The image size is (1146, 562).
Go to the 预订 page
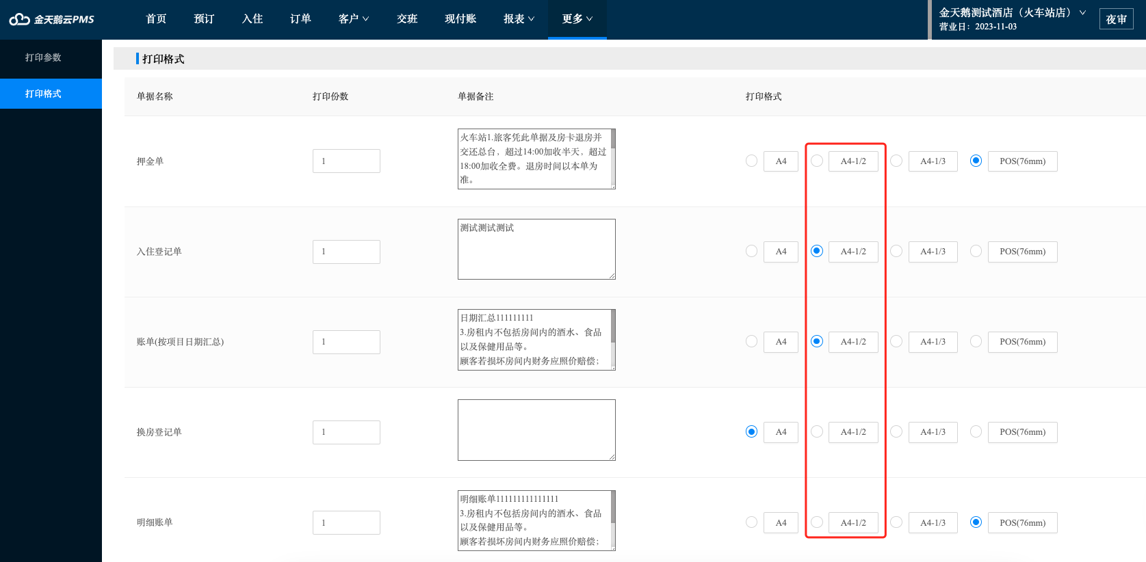click(x=204, y=19)
